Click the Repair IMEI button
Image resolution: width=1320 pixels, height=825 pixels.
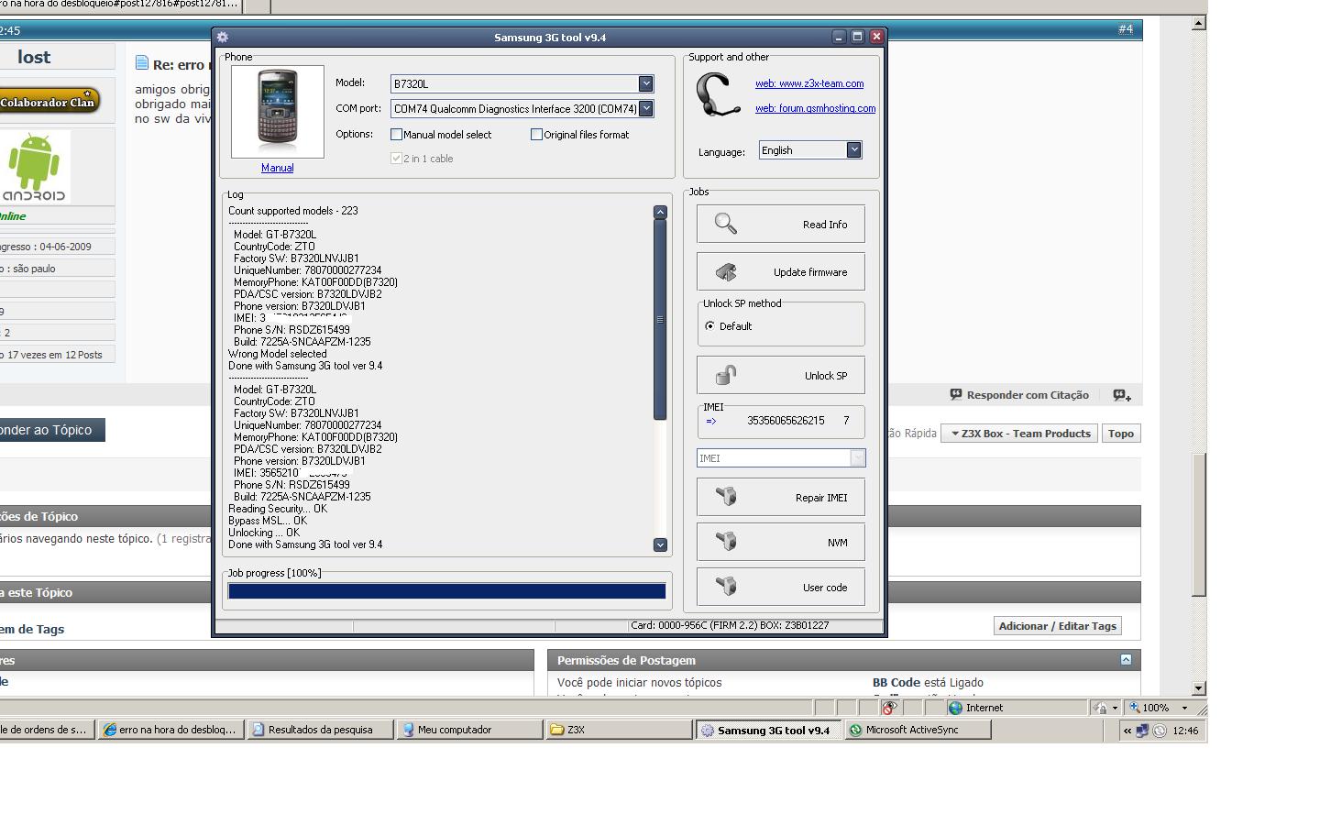pyautogui.click(x=780, y=497)
